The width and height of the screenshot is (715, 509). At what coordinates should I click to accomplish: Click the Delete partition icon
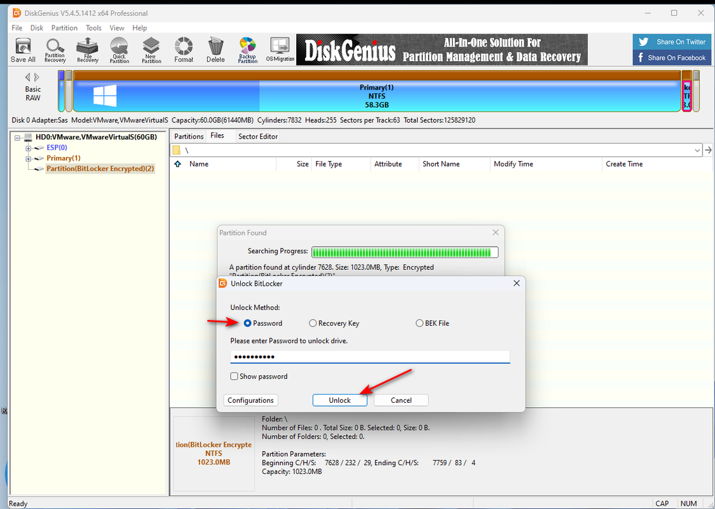pyautogui.click(x=215, y=50)
